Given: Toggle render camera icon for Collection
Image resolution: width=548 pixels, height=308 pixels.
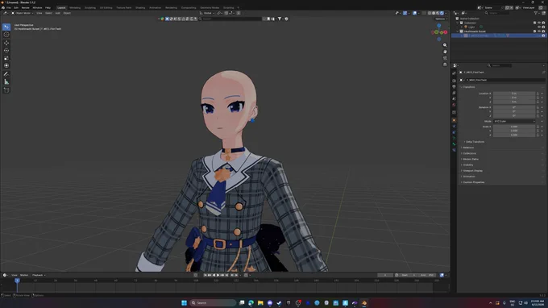Looking at the screenshot, I should coord(543,23).
